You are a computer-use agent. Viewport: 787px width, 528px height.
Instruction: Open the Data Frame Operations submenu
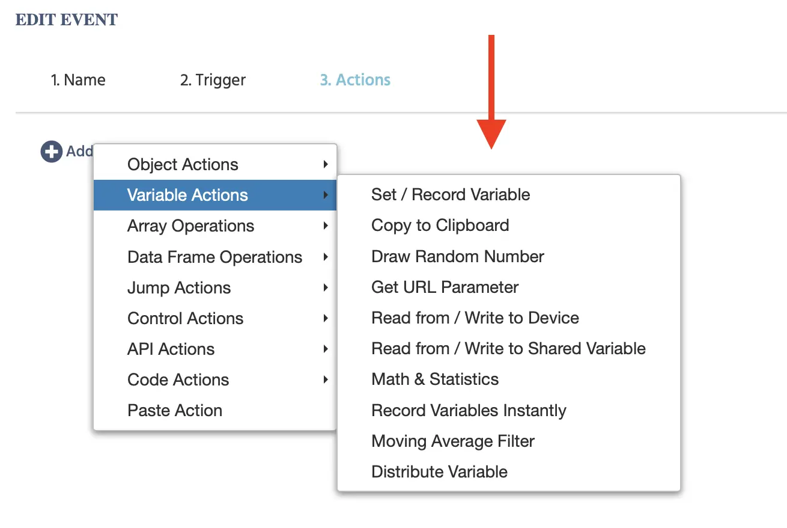click(215, 257)
